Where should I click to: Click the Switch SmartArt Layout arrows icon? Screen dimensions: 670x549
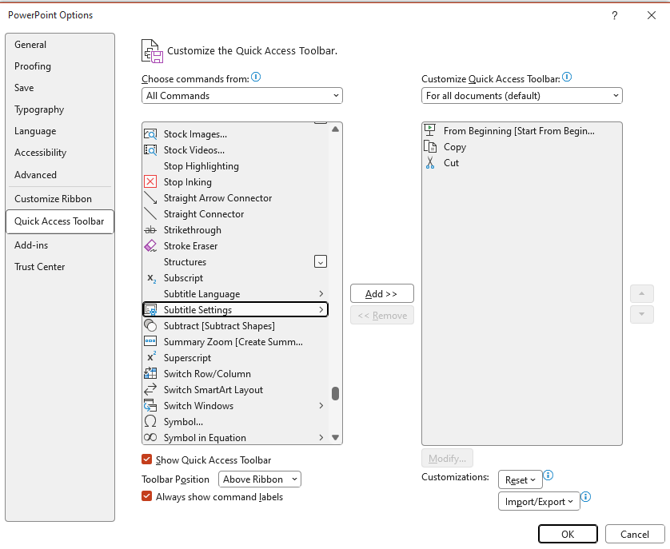coord(150,390)
